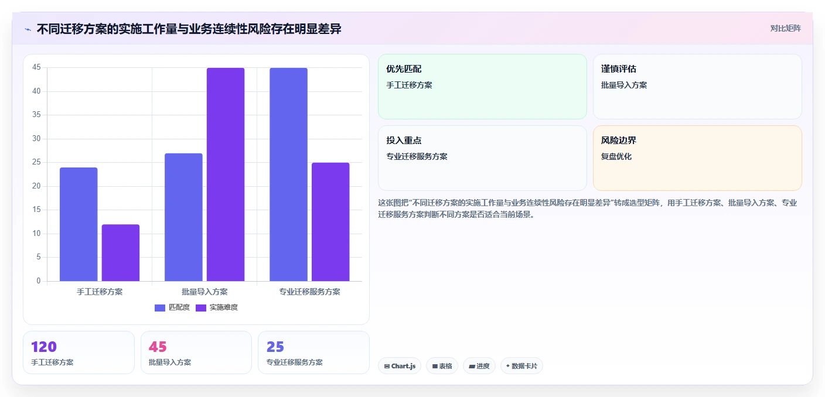Open the 120 手工迁移方案 stat card
825x397 pixels.
coord(79,352)
